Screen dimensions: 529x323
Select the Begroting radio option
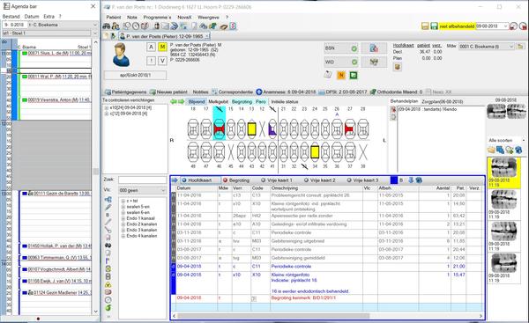(x=236, y=180)
